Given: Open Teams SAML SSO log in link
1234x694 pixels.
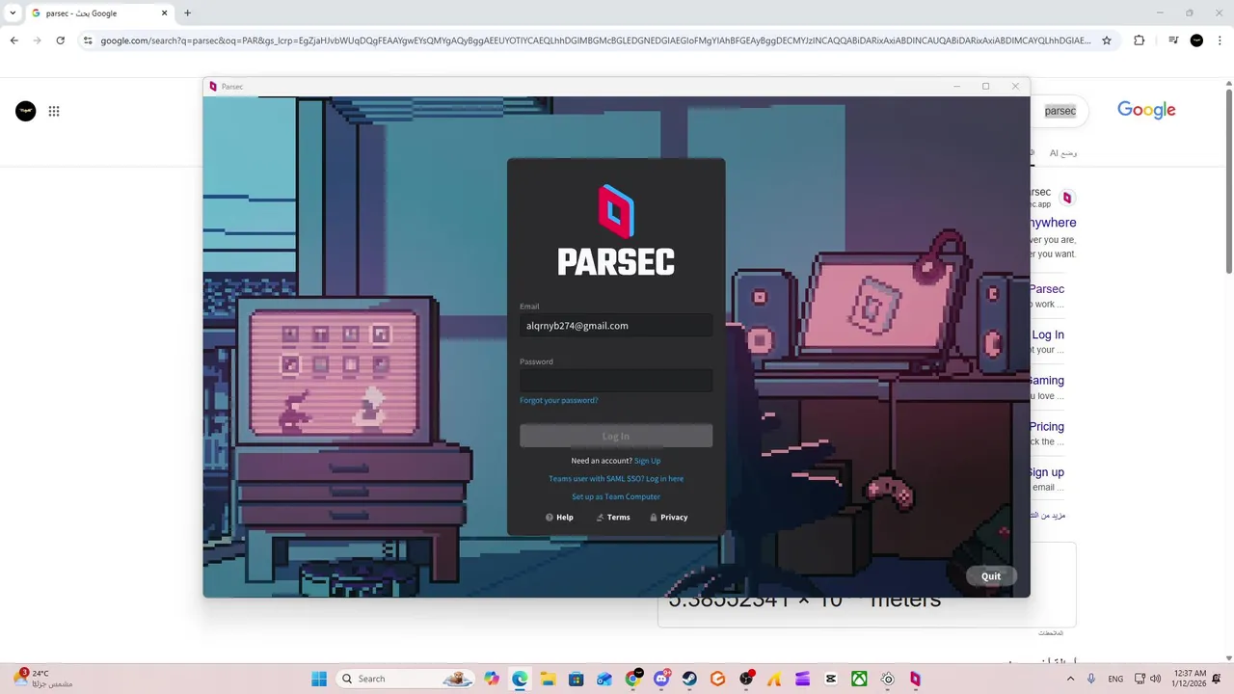Looking at the screenshot, I should (616, 479).
